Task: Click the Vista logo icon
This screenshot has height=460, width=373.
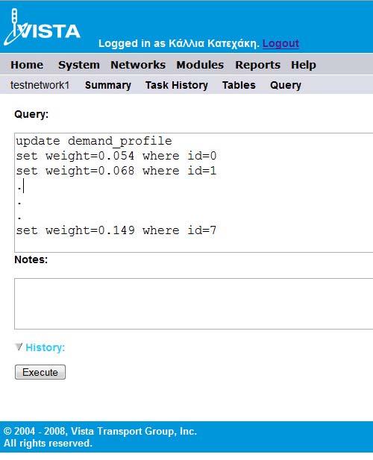Action: pyautogui.click(x=42, y=27)
